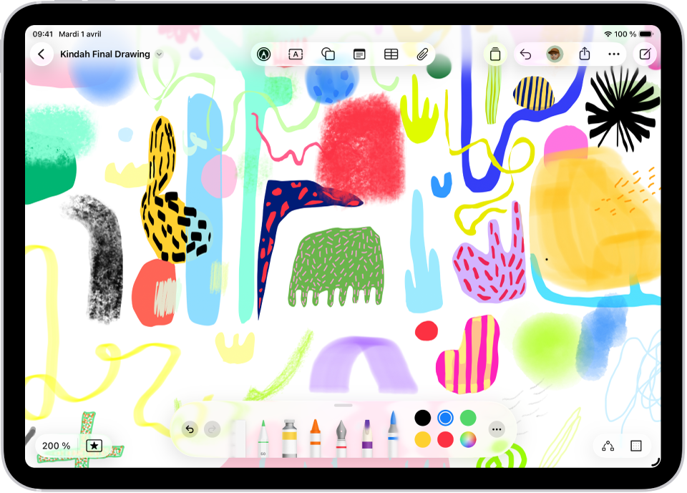Attach a file with the paperclip
Image resolution: width=687 pixels, height=493 pixels.
(422, 54)
